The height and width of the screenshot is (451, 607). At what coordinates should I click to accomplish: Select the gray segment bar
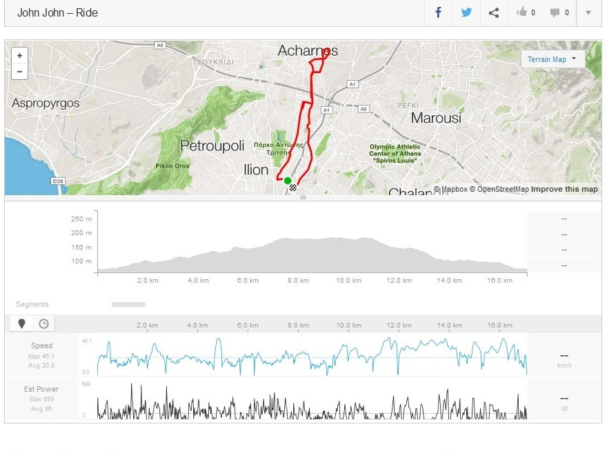(128, 304)
